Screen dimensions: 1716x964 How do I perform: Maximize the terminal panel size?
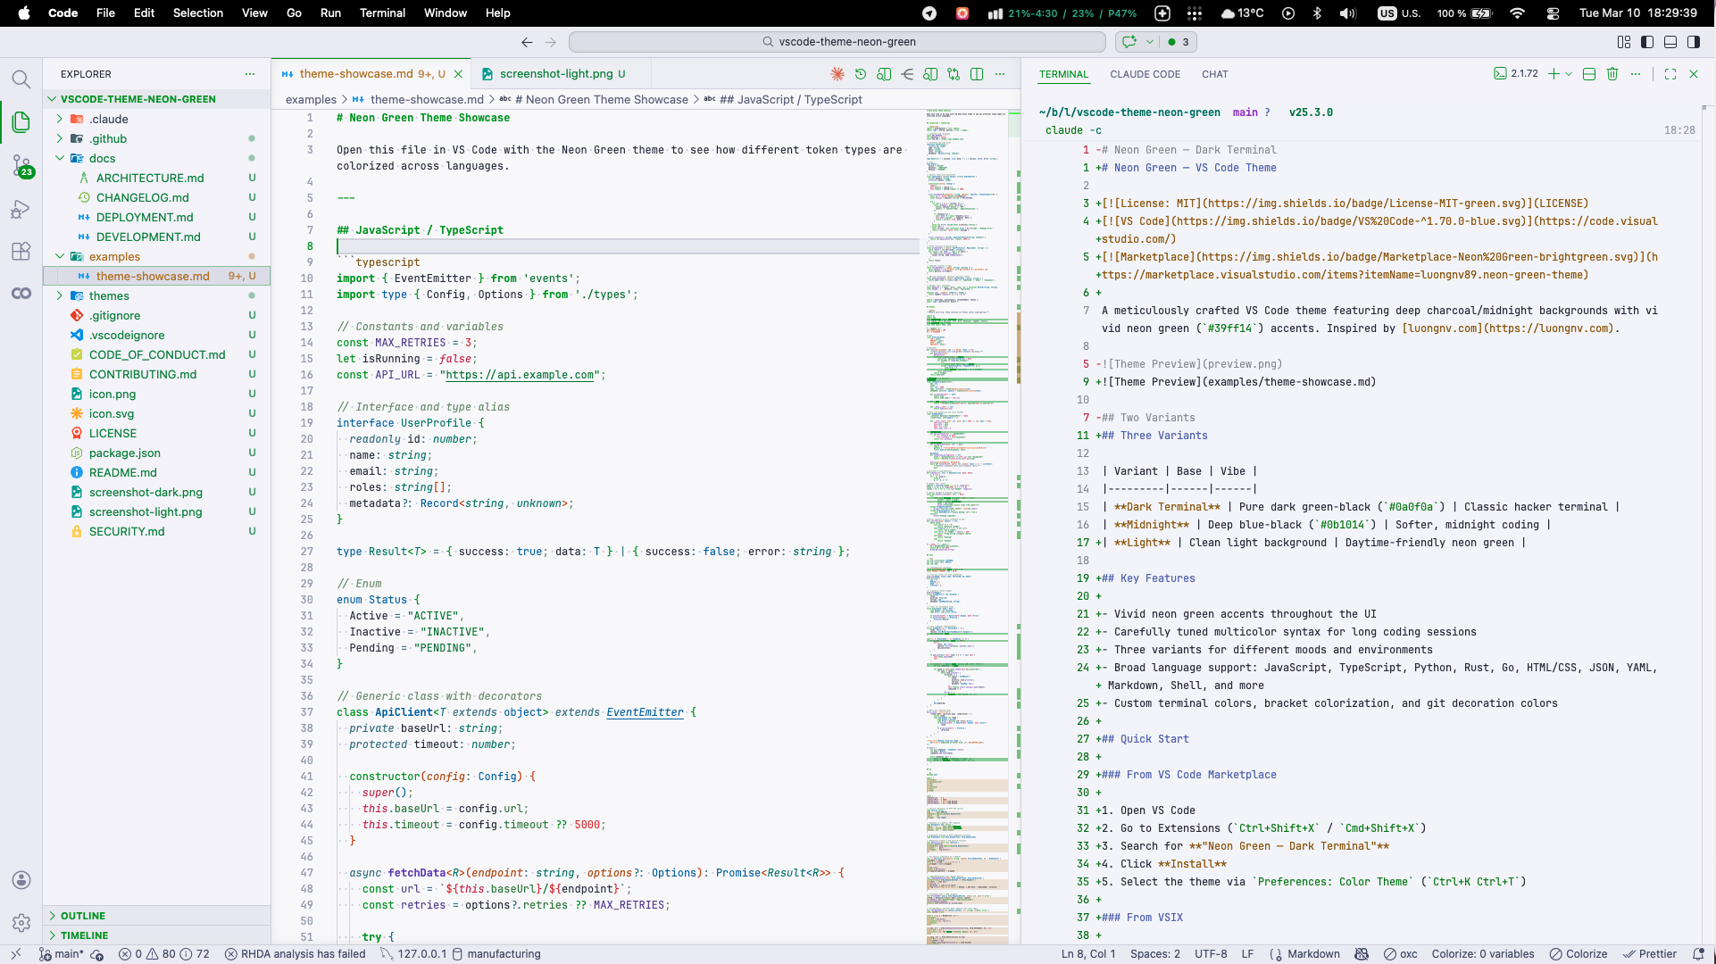pyautogui.click(x=1670, y=74)
